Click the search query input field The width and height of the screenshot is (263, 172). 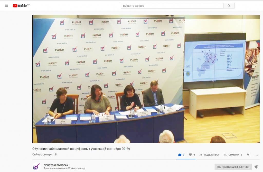[172, 6]
